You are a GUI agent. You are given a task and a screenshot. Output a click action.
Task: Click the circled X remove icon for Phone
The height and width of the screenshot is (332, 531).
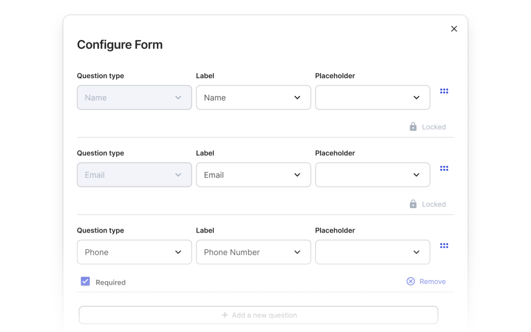(x=411, y=281)
